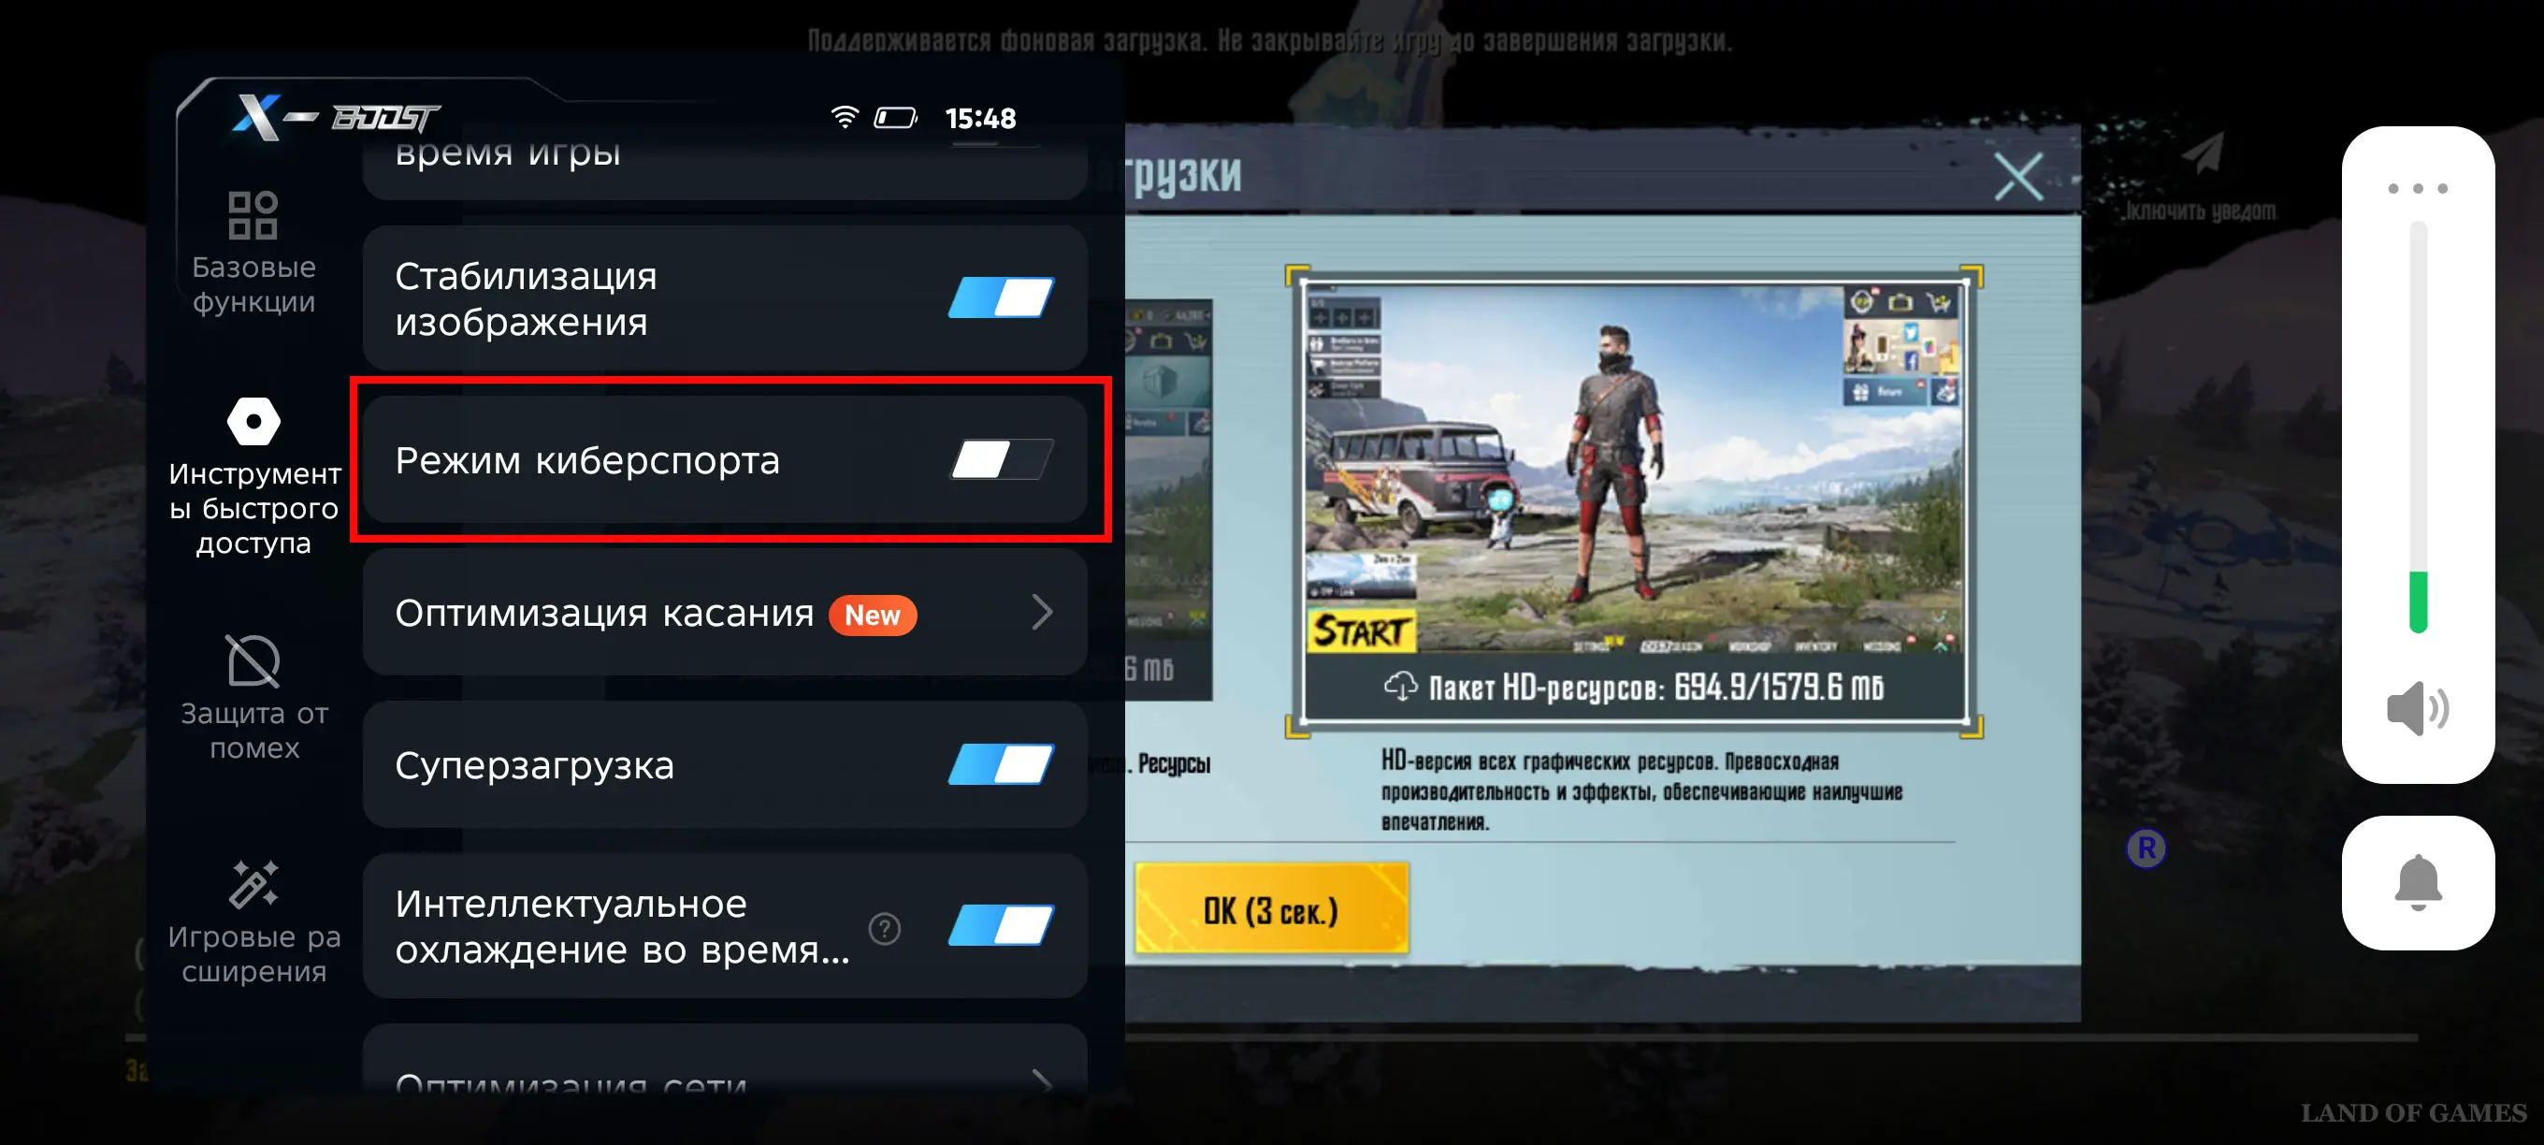Toggle Интеллектуальное охлаждение switch
Image resolution: width=2544 pixels, height=1145 pixels.
pyautogui.click(x=1001, y=926)
